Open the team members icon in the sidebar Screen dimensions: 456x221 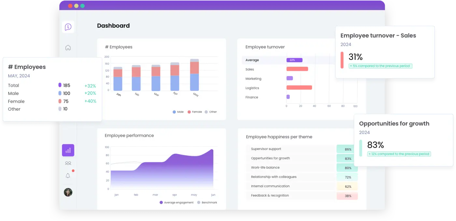(68, 163)
